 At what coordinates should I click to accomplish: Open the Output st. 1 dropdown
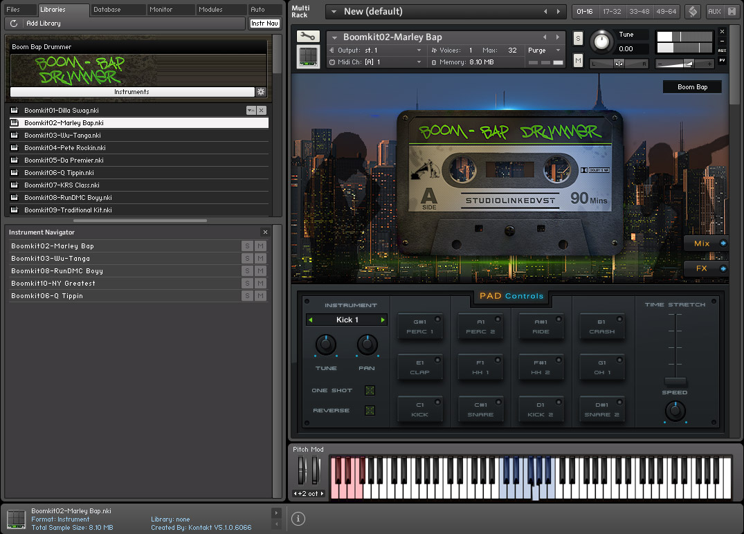tap(419, 50)
